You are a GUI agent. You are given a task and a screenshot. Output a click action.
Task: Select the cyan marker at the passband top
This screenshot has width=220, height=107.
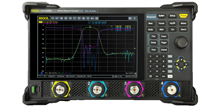(x=90, y=27)
